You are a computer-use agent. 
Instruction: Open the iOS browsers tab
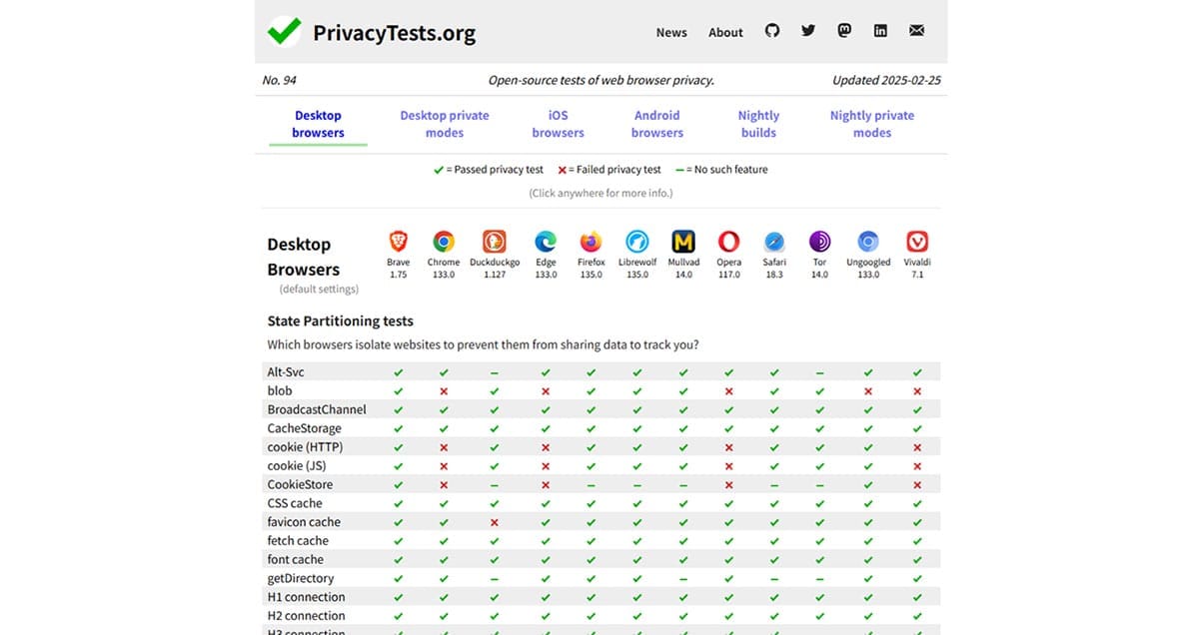click(x=558, y=124)
